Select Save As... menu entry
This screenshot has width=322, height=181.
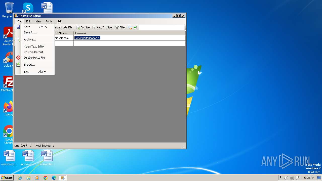35,32
